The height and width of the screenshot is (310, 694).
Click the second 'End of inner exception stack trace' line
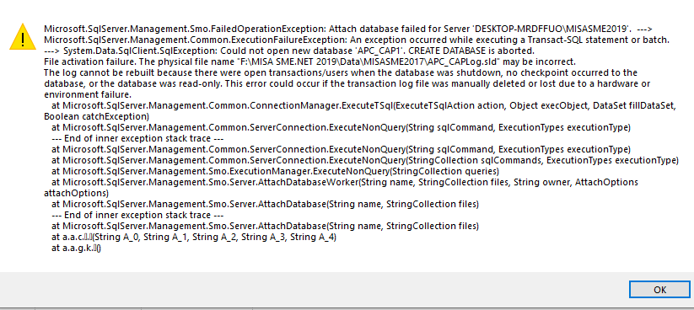[137, 215]
